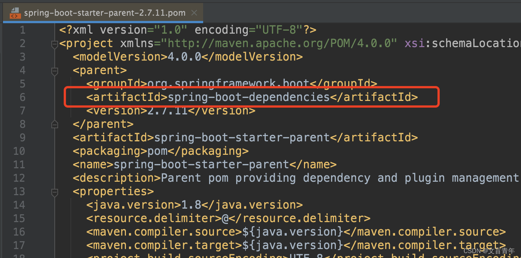Click the groupId org.springframework.boot text
Screen dimensions: 521x258
pos(232,84)
